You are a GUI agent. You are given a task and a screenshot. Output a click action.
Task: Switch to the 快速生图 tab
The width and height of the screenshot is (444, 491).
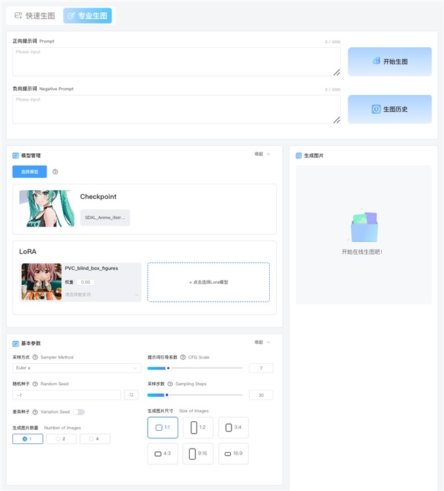tap(35, 16)
